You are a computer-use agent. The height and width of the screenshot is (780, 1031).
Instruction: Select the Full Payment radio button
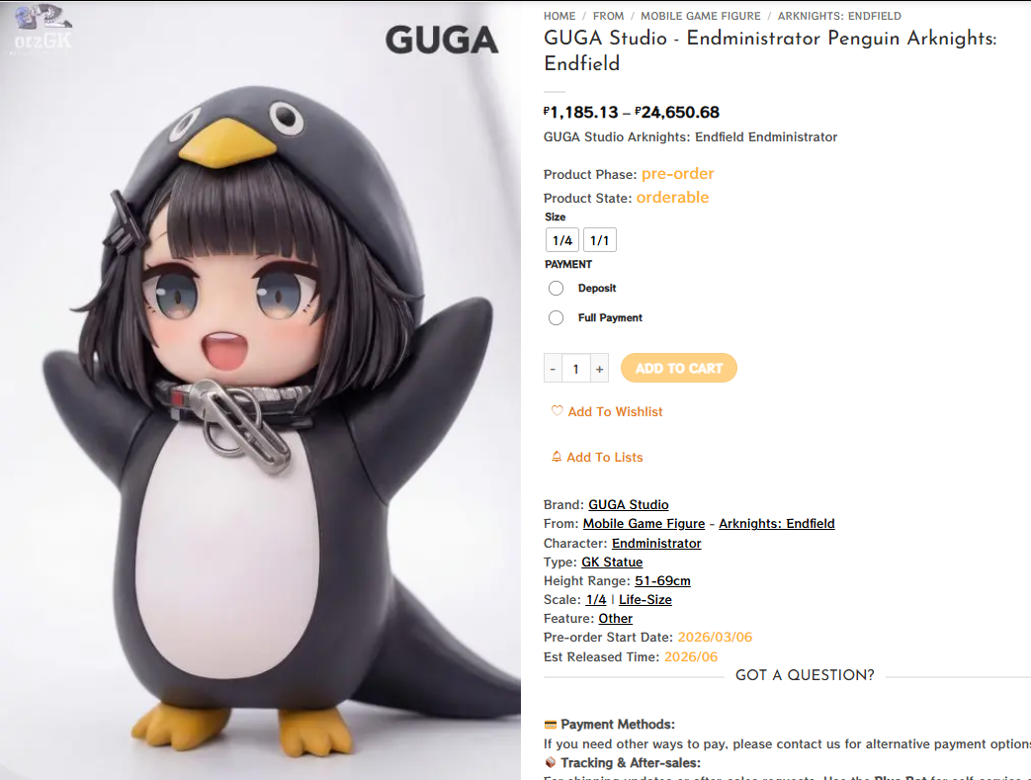pyautogui.click(x=557, y=317)
